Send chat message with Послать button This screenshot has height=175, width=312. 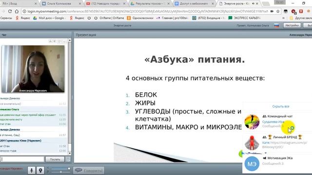click(x=55, y=159)
